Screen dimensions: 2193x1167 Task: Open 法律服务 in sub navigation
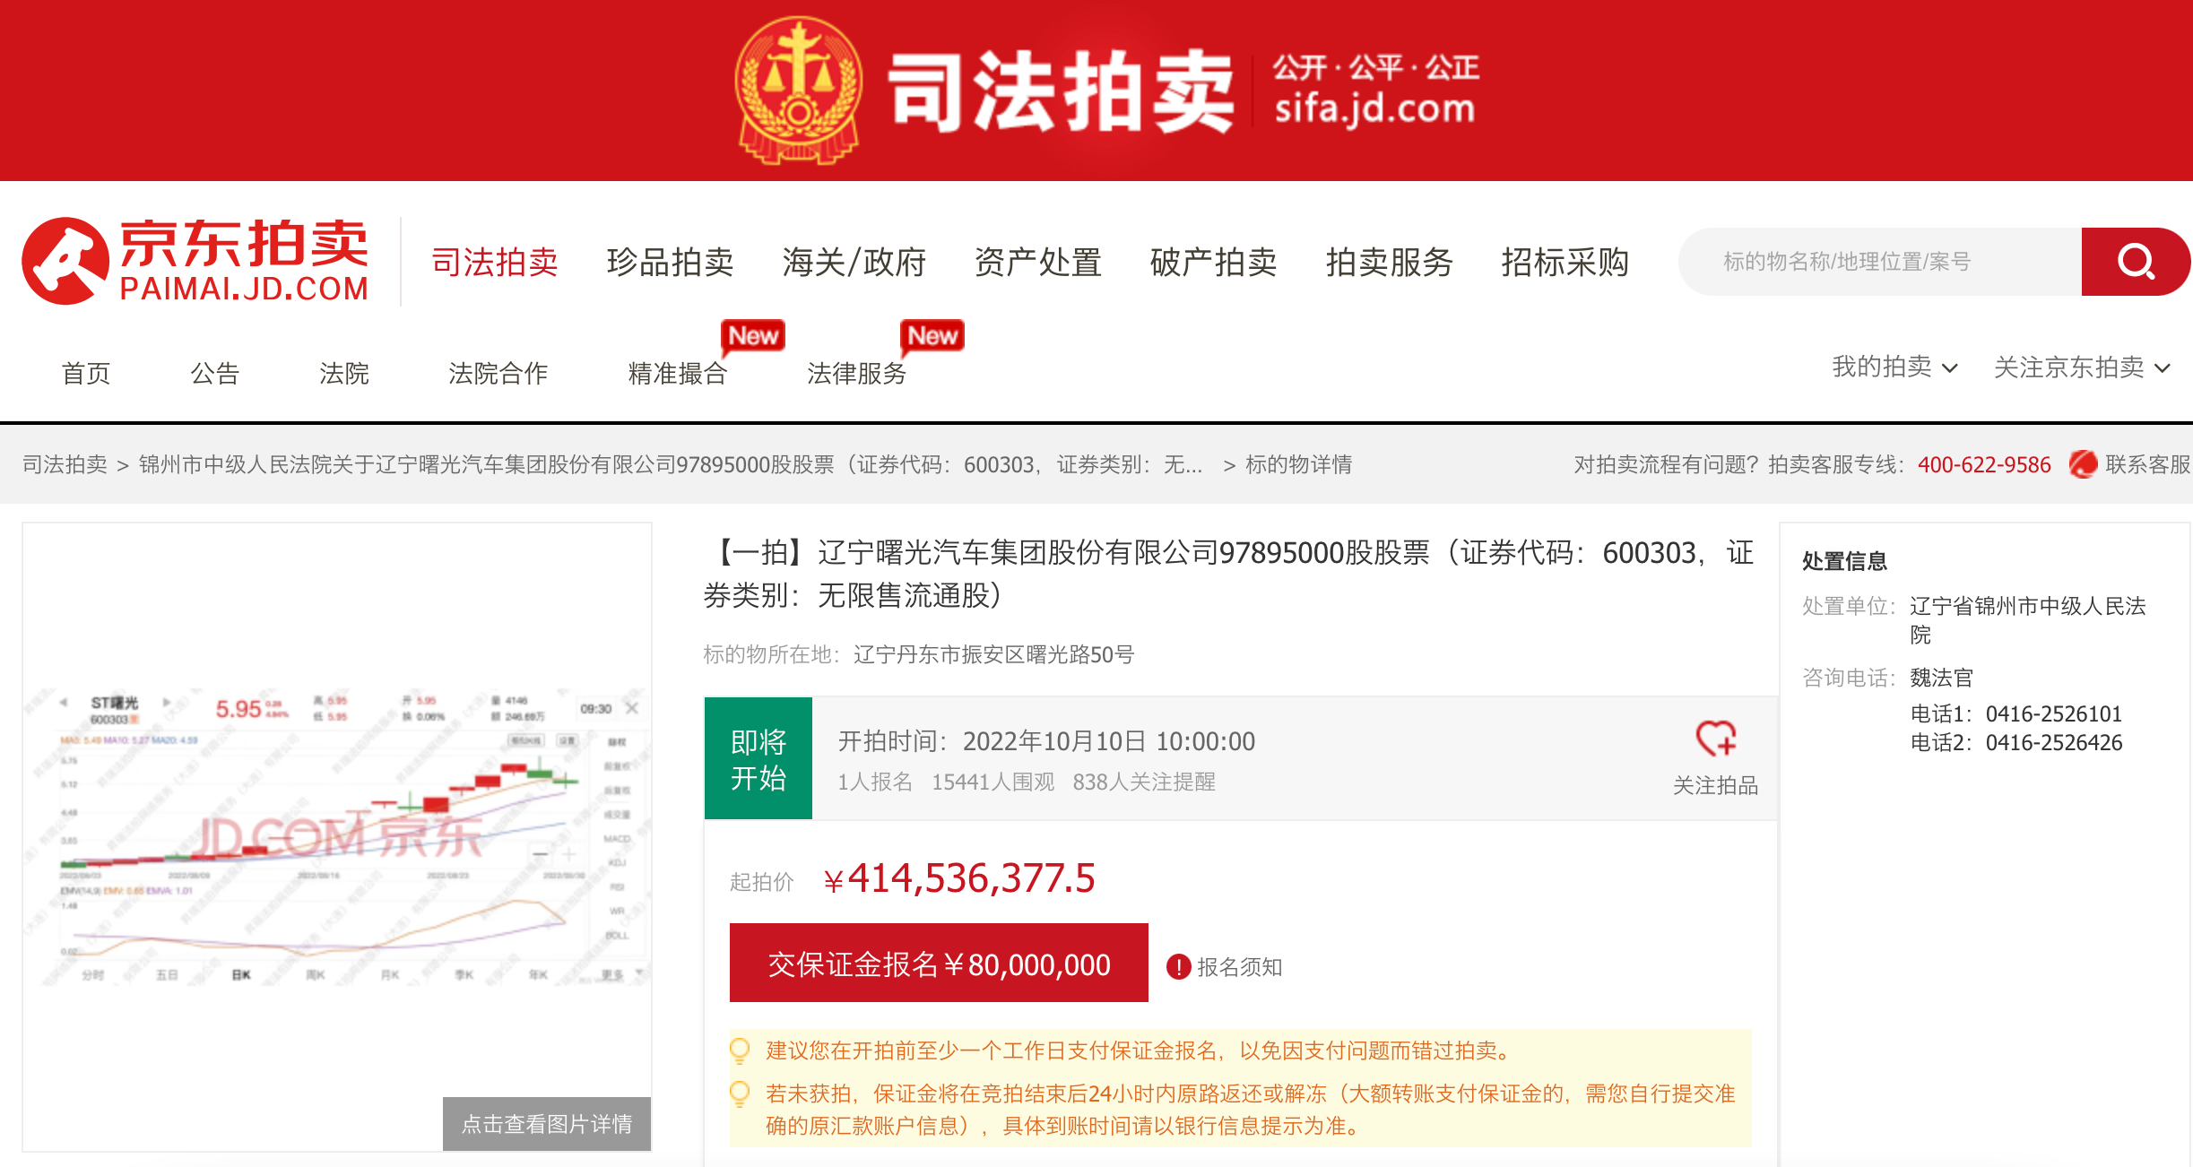click(x=857, y=373)
